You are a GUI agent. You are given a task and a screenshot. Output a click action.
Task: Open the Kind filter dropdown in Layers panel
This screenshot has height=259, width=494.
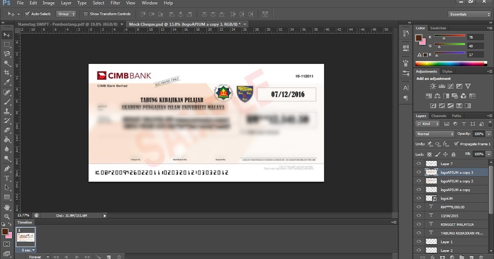[426, 123]
